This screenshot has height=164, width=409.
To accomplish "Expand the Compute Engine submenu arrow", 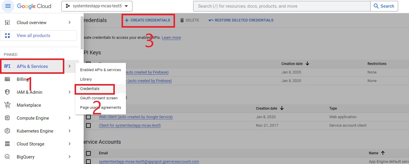I will pos(69,118).
